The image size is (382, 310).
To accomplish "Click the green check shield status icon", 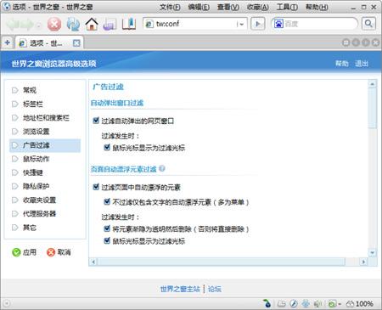I will tap(332, 304).
